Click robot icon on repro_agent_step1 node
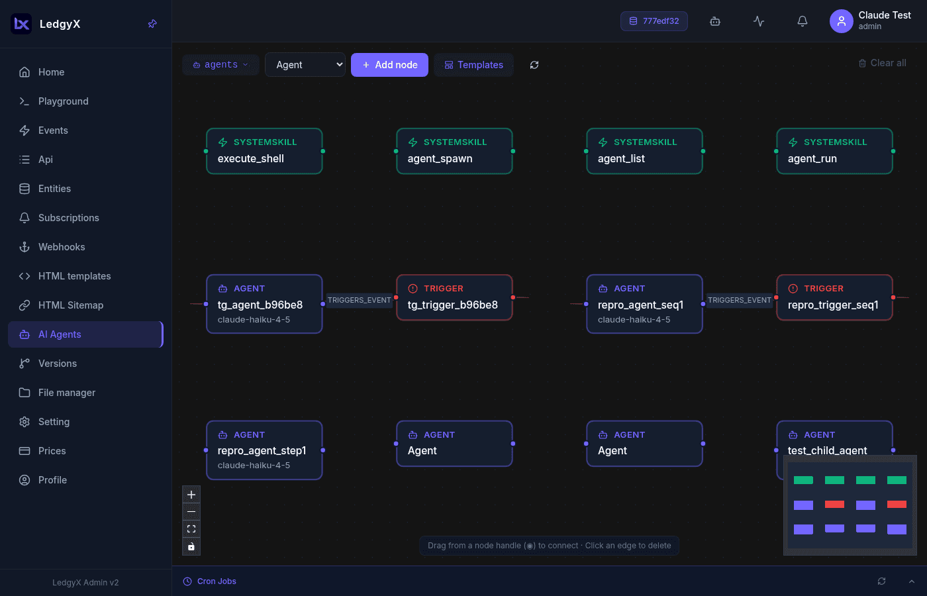The image size is (927, 596). tap(223, 435)
